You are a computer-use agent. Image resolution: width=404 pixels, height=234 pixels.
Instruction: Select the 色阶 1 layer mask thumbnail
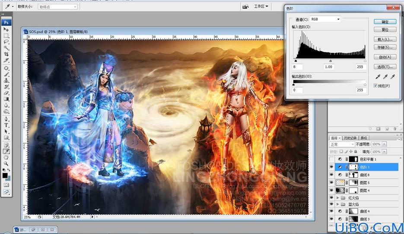[x=353, y=167]
